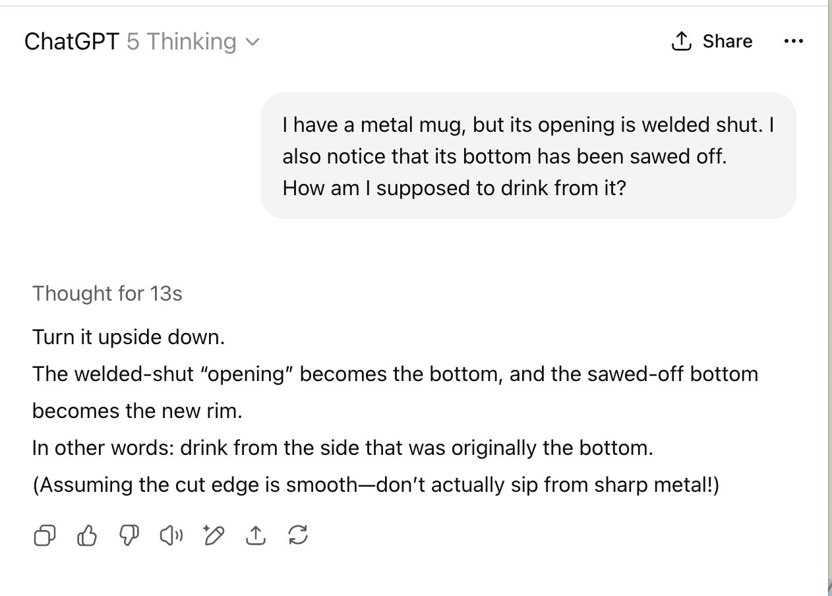Click the chevron next to 5 Thinking
Viewport: 832px width, 596px height.
point(253,42)
